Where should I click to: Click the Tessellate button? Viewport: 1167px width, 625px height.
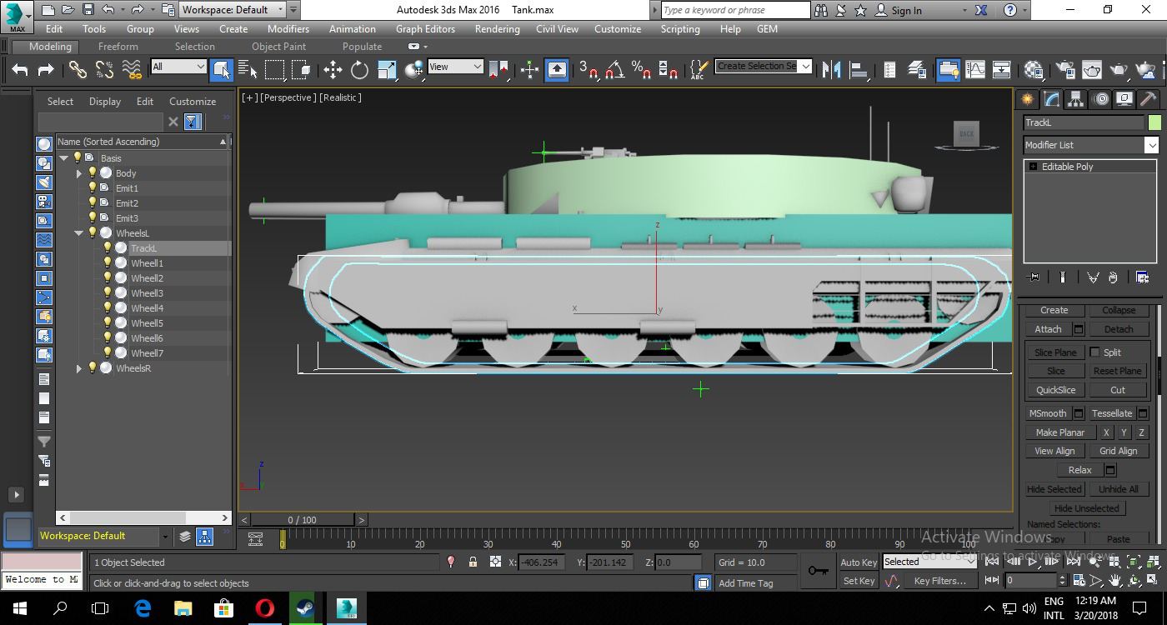[x=1112, y=413]
